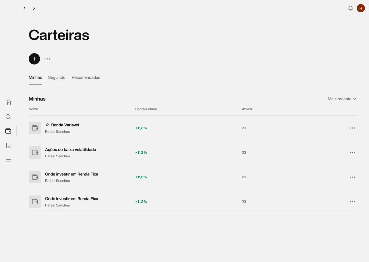Open options for Ações de baixa volatilidade
Image resolution: width=369 pixels, height=262 pixels.
pyautogui.click(x=352, y=152)
